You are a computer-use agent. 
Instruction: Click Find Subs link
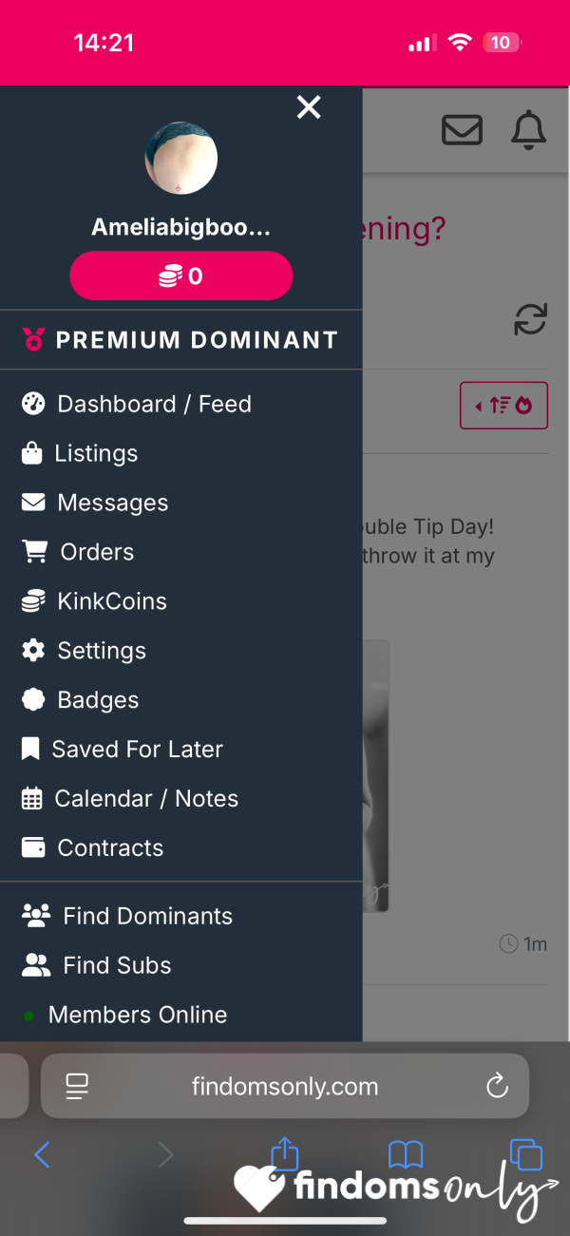[x=96, y=966]
